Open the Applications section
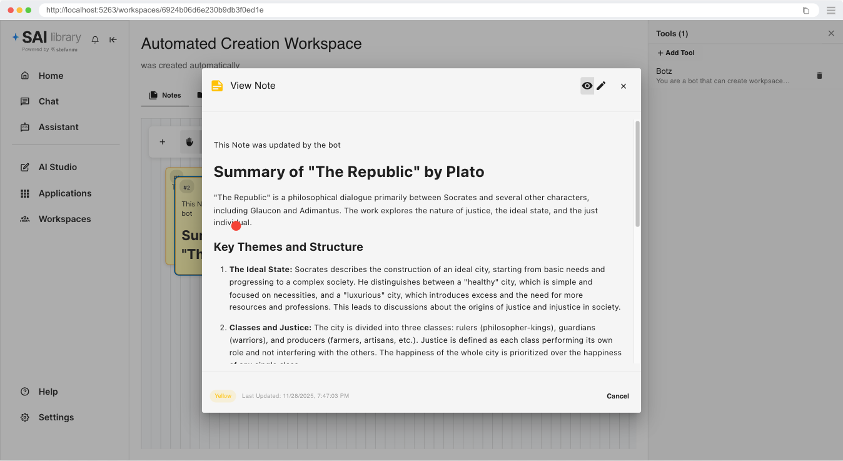The image size is (843, 461). tap(65, 193)
